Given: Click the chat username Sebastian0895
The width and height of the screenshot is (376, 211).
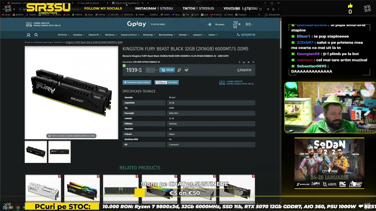Looking at the screenshot, I should click(312, 66).
